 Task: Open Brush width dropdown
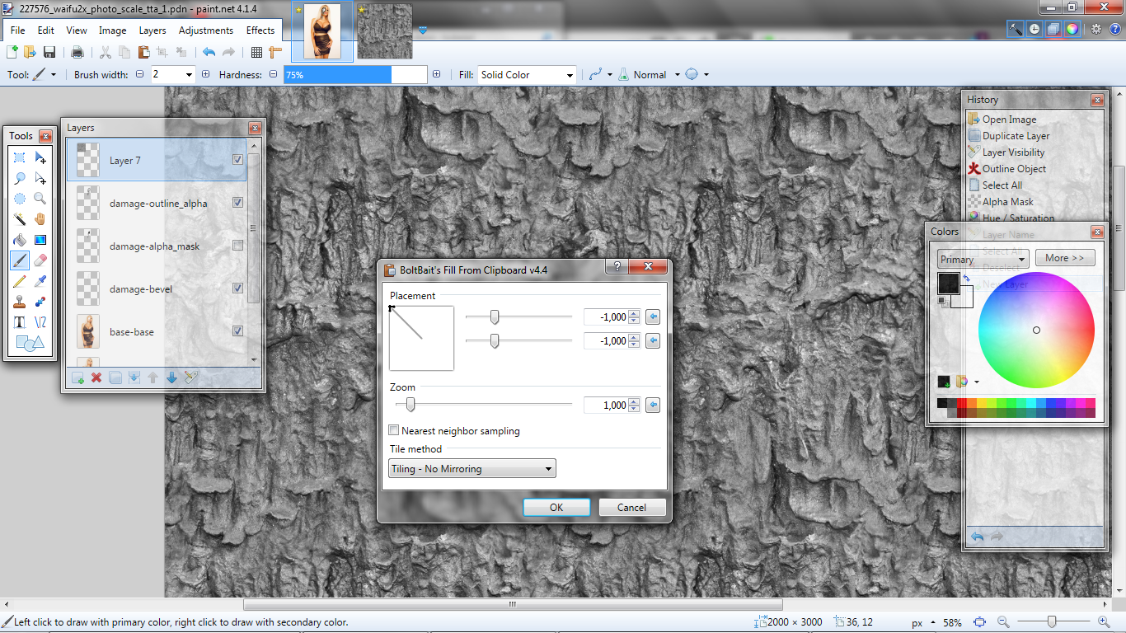point(190,75)
